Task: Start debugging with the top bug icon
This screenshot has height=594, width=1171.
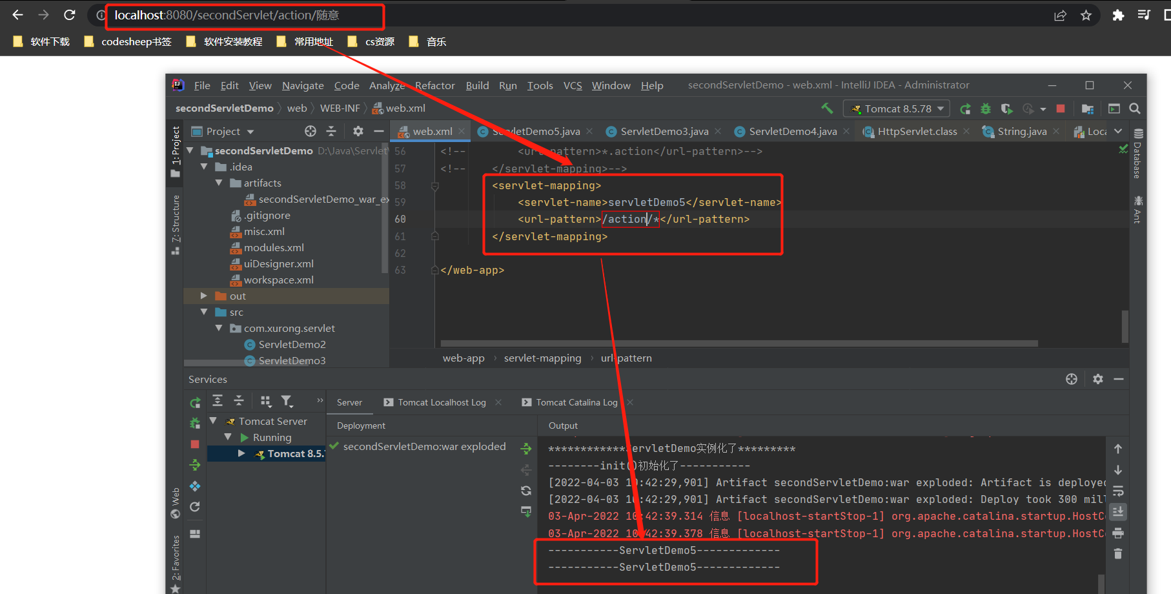Action: pos(986,108)
